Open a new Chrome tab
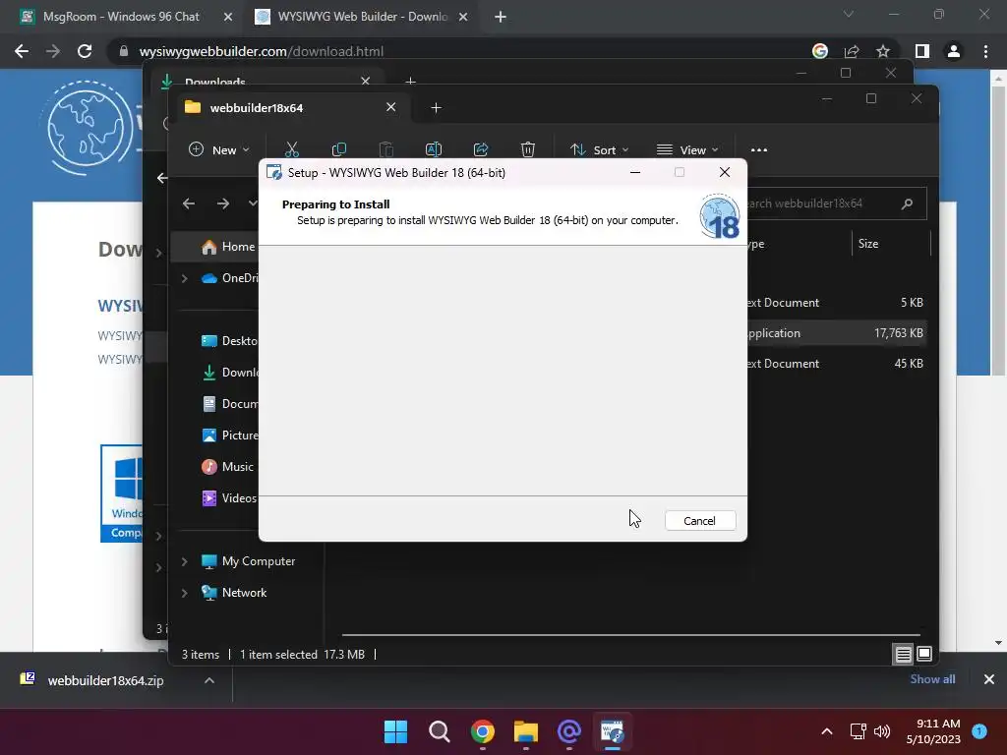The height and width of the screenshot is (755, 1007). 501,18
